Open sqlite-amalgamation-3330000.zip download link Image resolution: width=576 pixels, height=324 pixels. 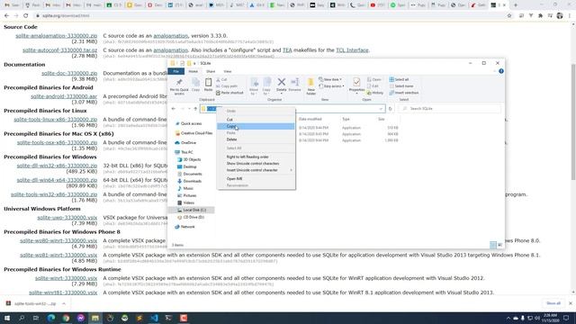pyautogui.click(x=56, y=36)
